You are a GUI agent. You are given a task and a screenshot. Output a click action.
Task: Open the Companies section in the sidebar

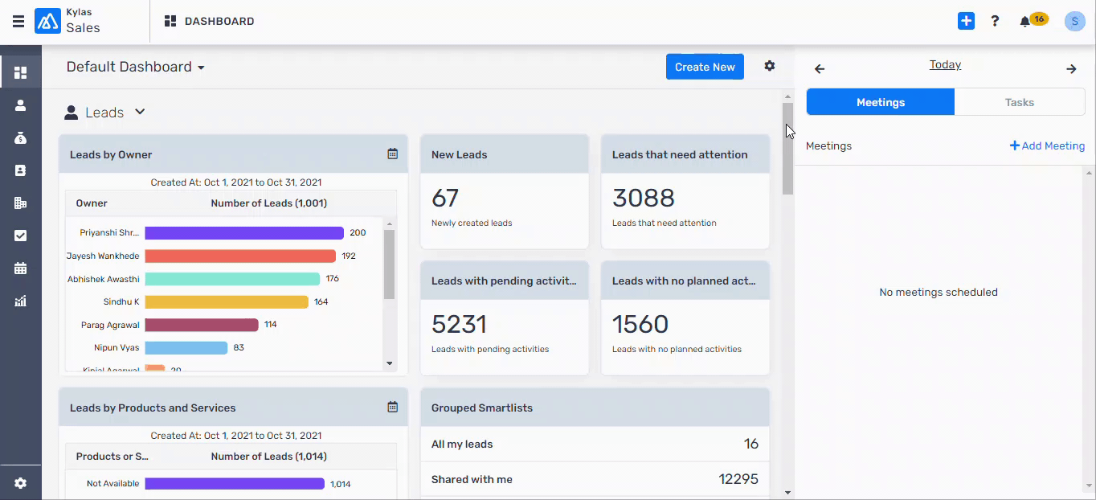tap(20, 203)
